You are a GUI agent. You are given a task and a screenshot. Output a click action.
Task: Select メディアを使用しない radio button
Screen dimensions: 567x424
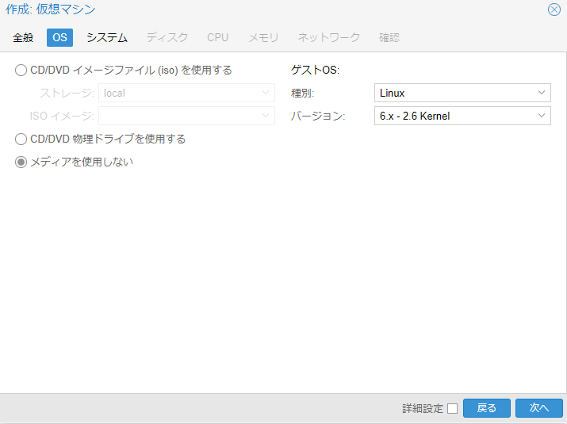coord(21,162)
